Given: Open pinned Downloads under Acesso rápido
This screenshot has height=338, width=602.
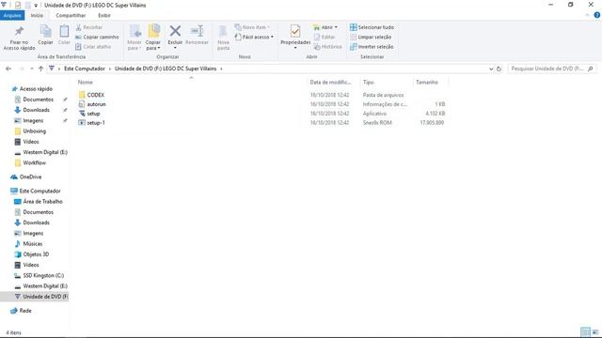Looking at the screenshot, I should tap(36, 110).
